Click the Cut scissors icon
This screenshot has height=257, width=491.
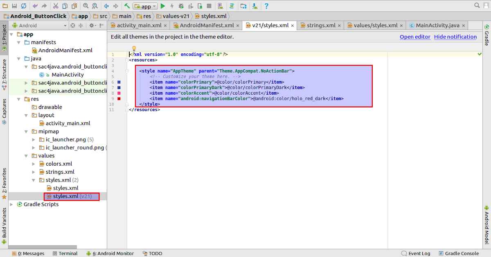coord(56,6)
